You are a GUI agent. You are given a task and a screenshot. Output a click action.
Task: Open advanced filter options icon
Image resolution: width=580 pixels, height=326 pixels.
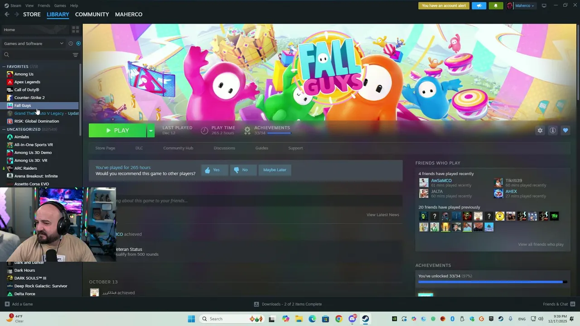75,55
